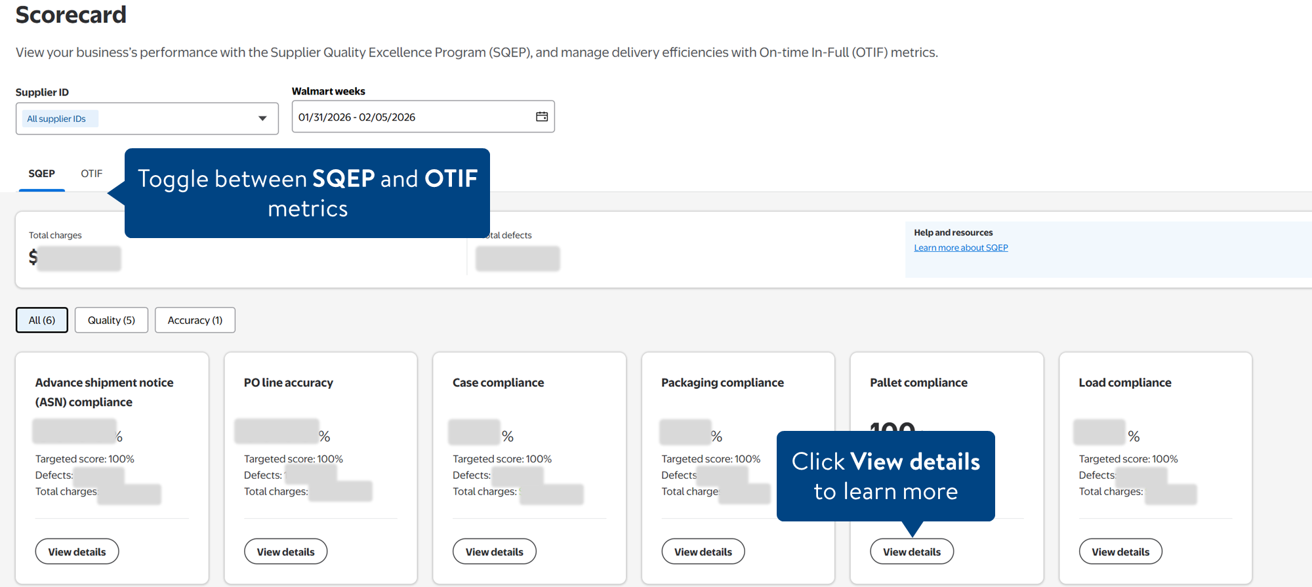View details for PO line accuracy
Viewport: 1312px width, 587px height.
(285, 552)
